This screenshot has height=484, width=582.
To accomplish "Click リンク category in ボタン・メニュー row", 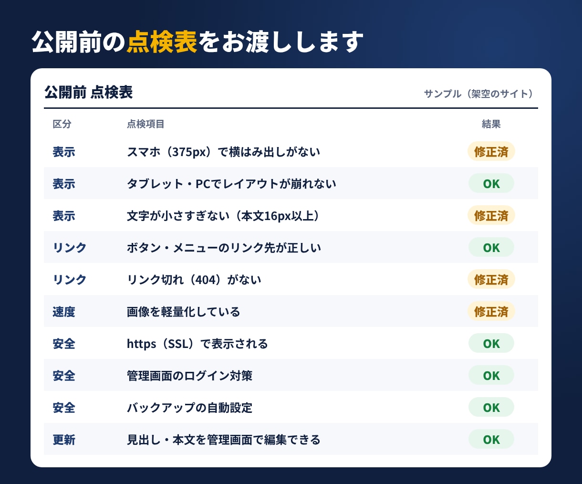I will [x=70, y=248].
